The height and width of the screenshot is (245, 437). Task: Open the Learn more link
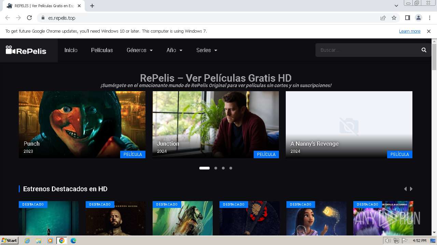(410, 31)
